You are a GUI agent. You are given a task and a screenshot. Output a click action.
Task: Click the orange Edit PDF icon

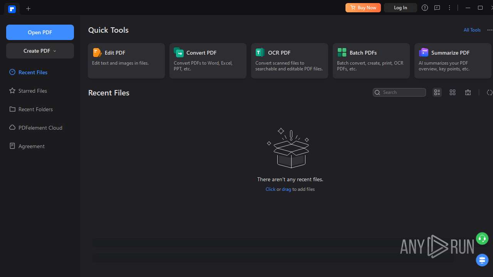click(97, 52)
